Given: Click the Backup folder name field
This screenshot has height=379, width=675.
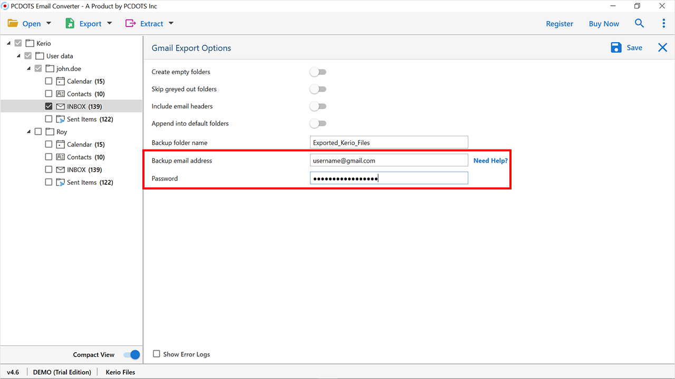Looking at the screenshot, I should pyautogui.click(x=389, y=142).
